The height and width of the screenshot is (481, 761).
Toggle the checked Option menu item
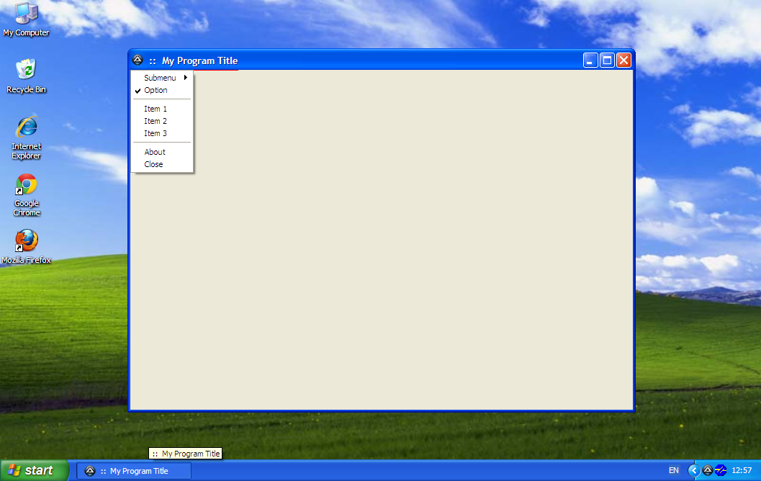click(x=163, y=90)
